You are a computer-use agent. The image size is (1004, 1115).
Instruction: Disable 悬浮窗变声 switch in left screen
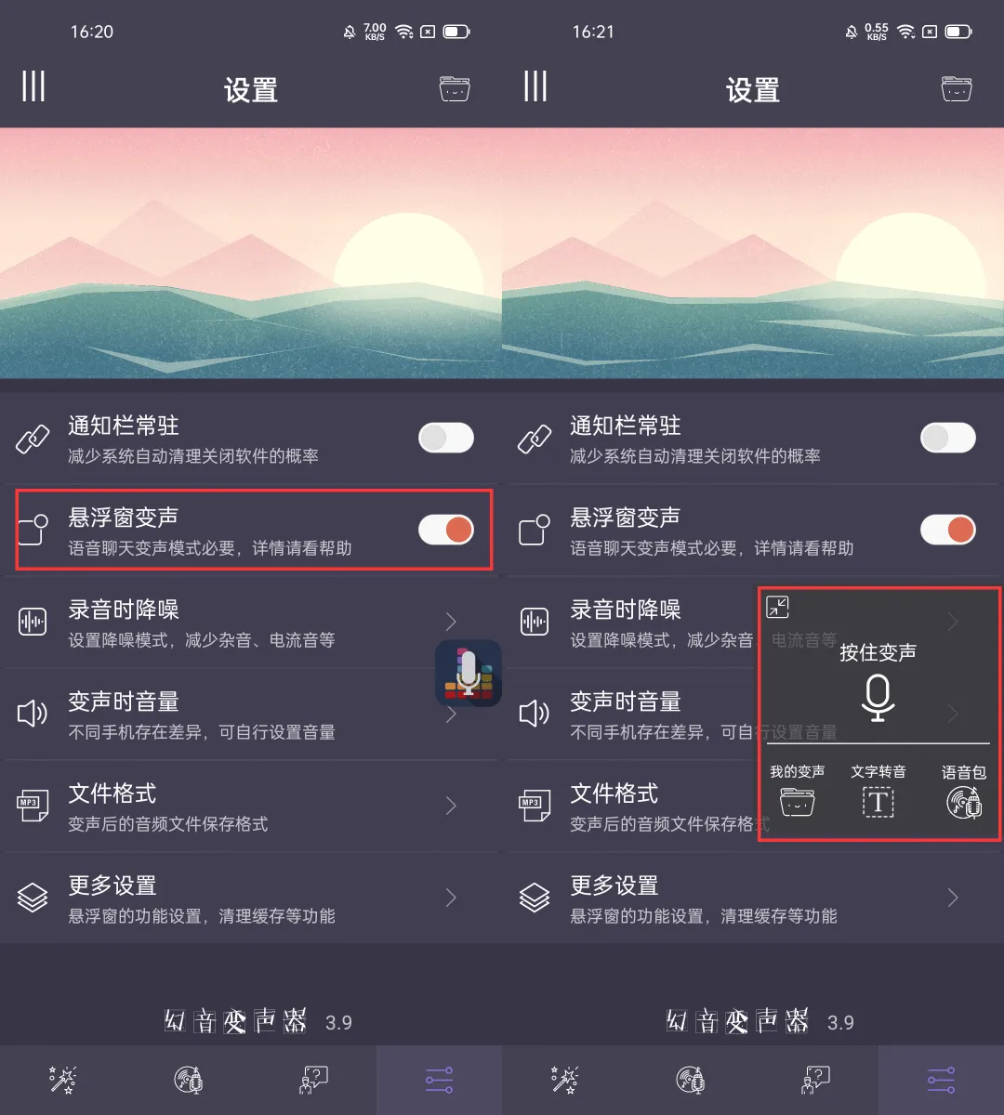coord(446,530)
